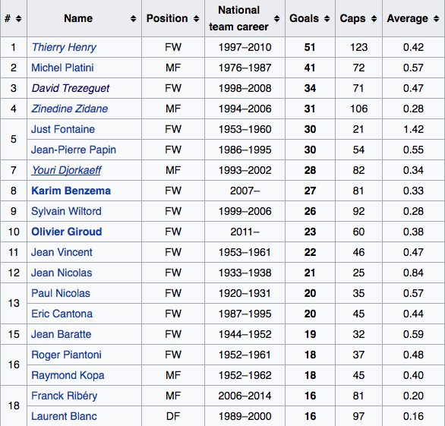This screenshot has height=426, width=445.
Task: Click the Goals column sort arrows
Action: (x=327, y=19)
